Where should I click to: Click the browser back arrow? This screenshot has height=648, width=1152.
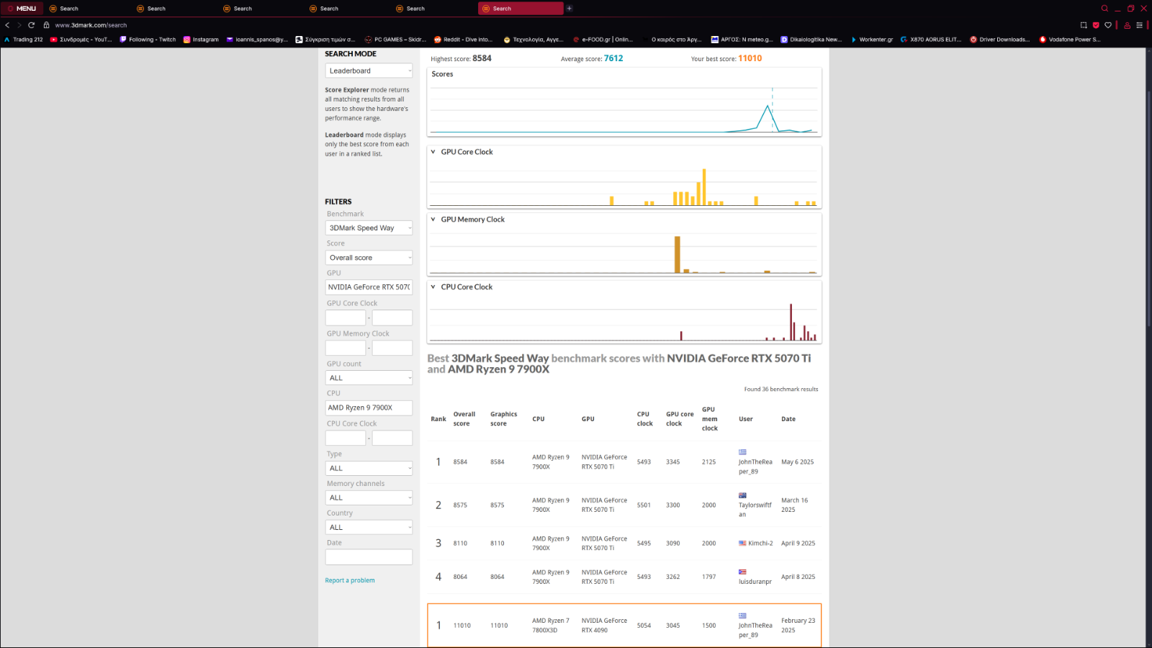click(x=7, y=25)
